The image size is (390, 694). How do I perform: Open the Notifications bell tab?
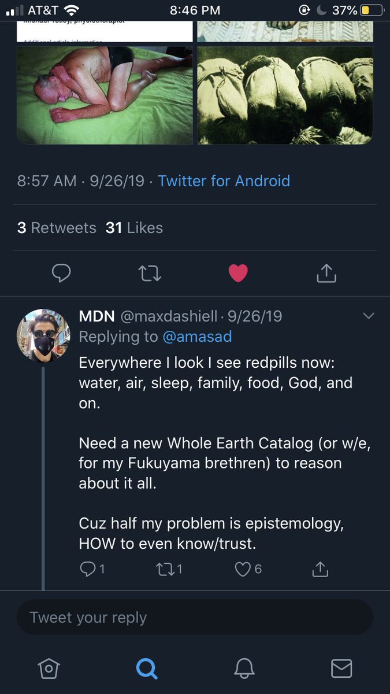[x=244, y=669]
